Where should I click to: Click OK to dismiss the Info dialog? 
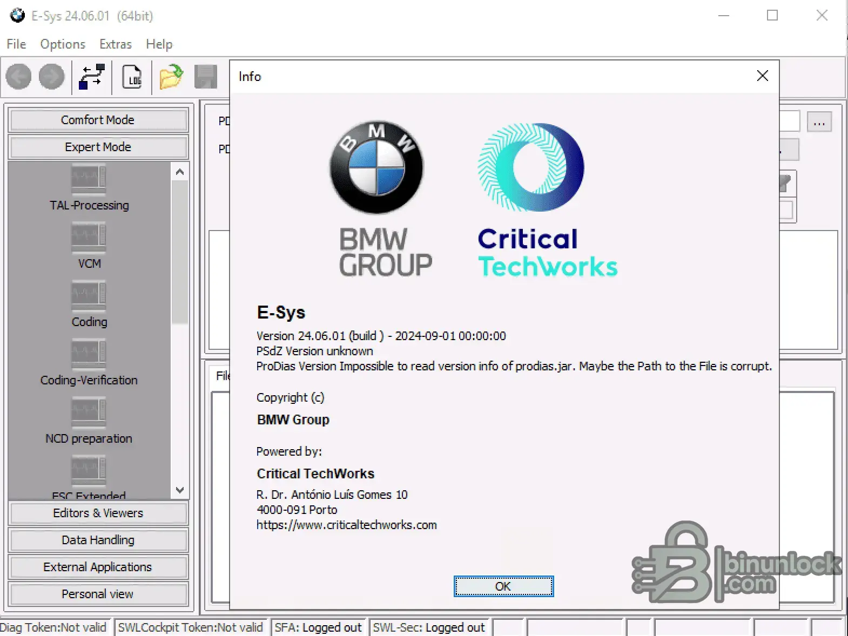pos(503,586)
